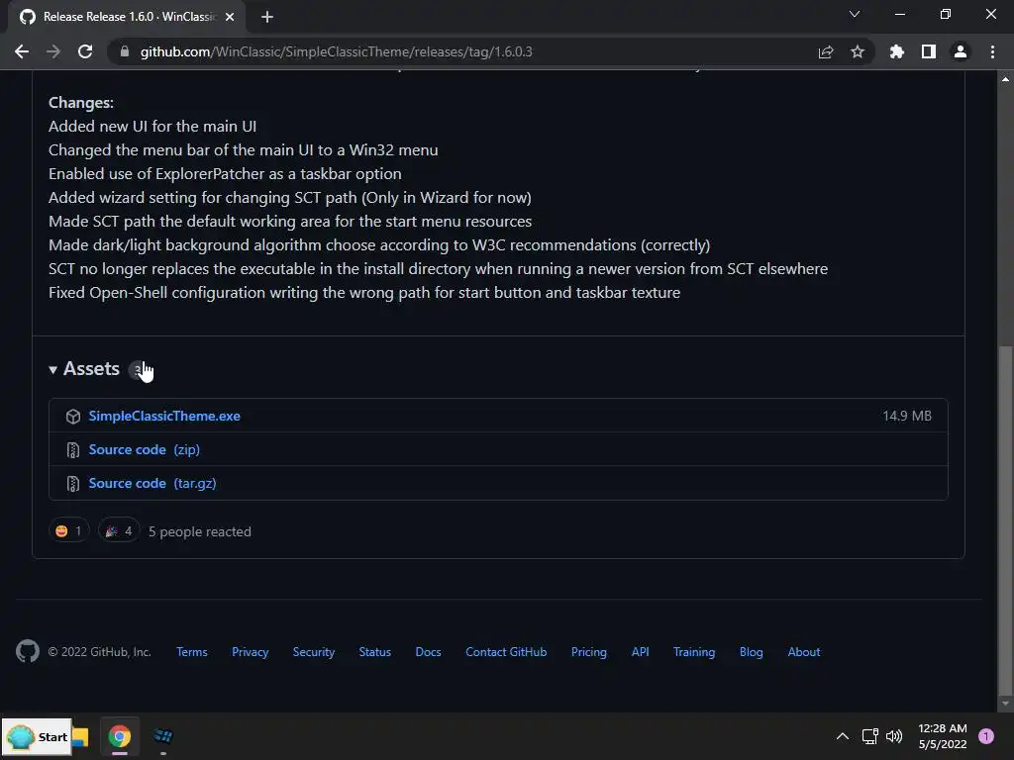Click the party popper reaction with count 4
Screen dimensions: 1014x760
pos(119,531)
